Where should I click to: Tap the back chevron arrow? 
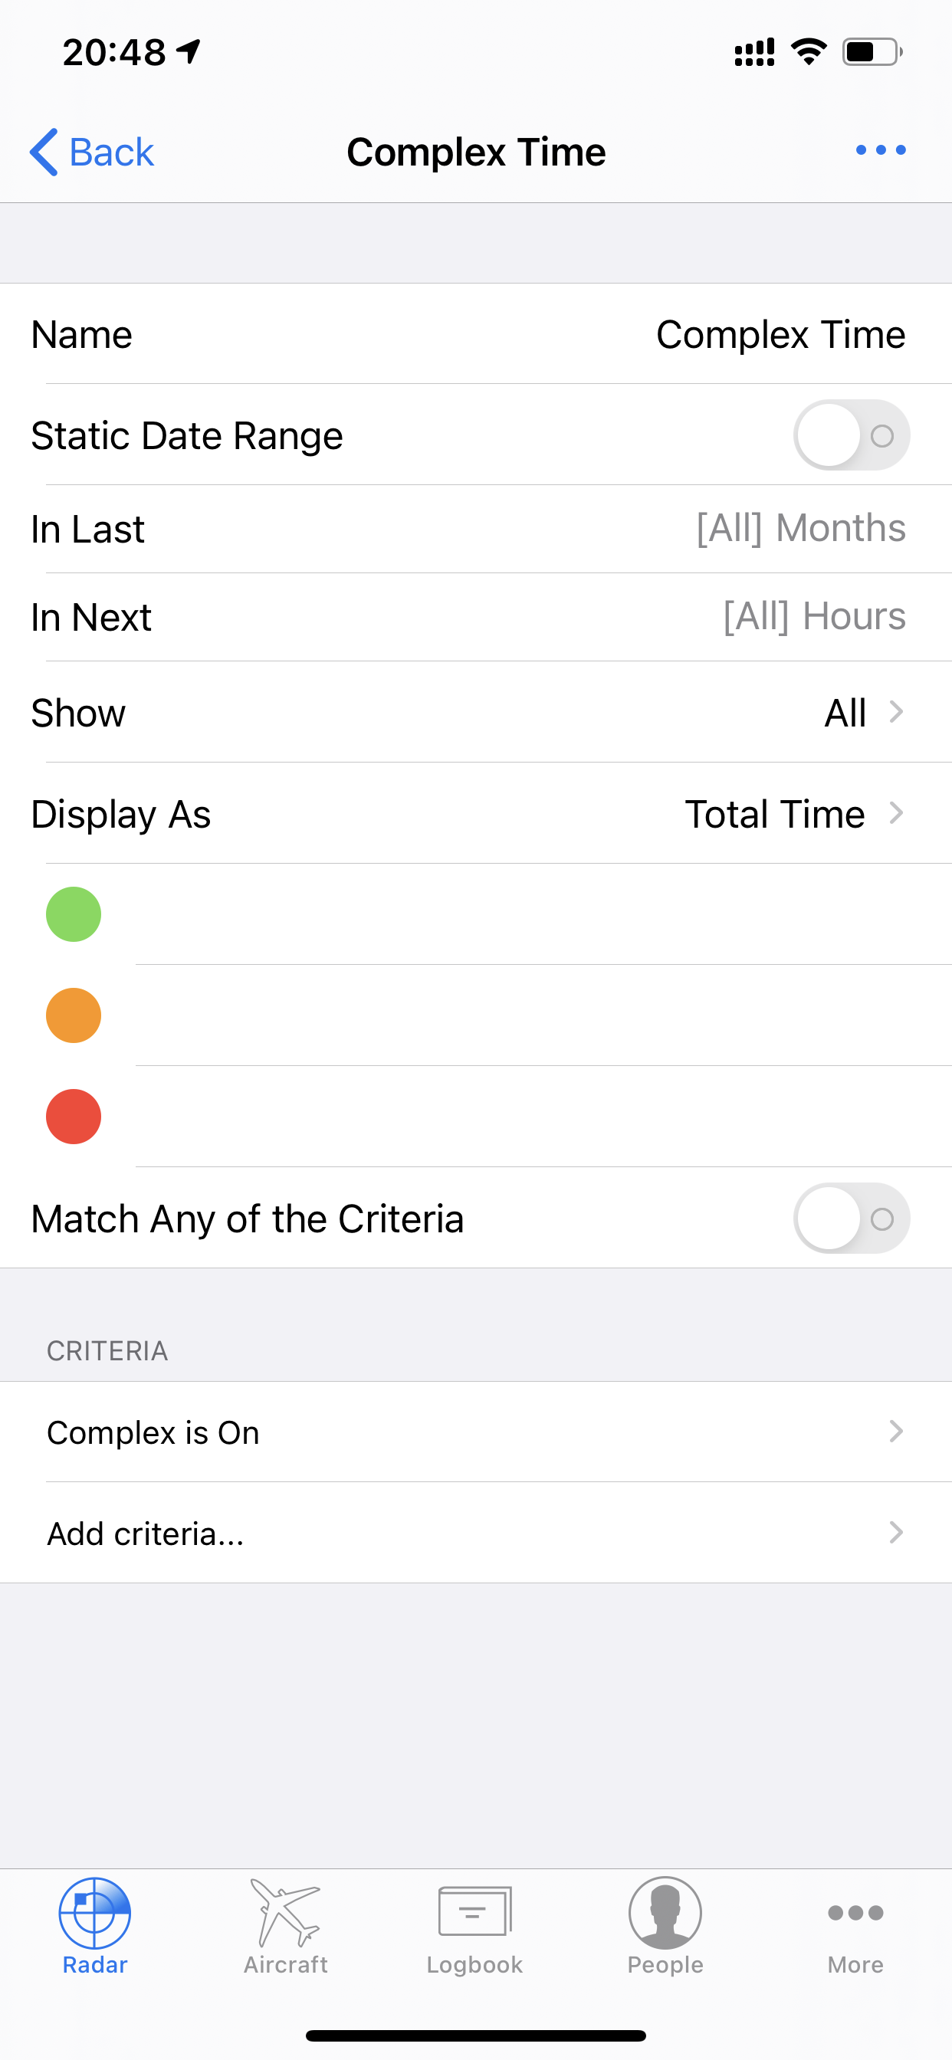tap(43, 152)
